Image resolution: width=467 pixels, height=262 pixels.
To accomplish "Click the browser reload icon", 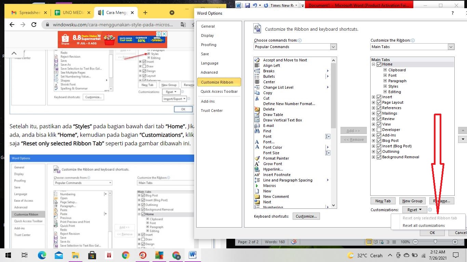I will click(34, 25).
